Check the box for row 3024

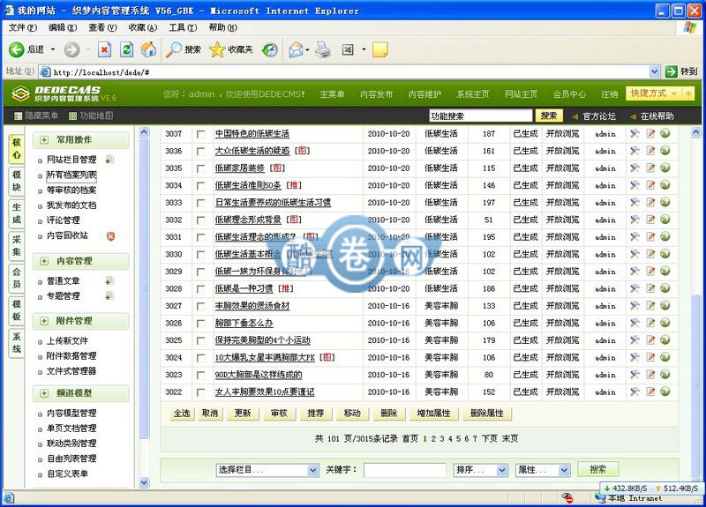coord(201,358)
